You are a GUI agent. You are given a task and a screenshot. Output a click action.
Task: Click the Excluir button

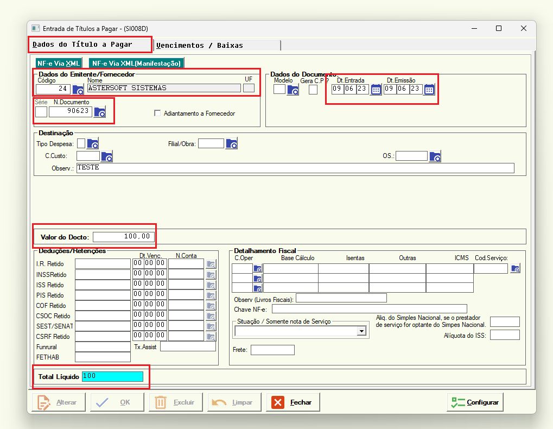click(x=176, y=402)
